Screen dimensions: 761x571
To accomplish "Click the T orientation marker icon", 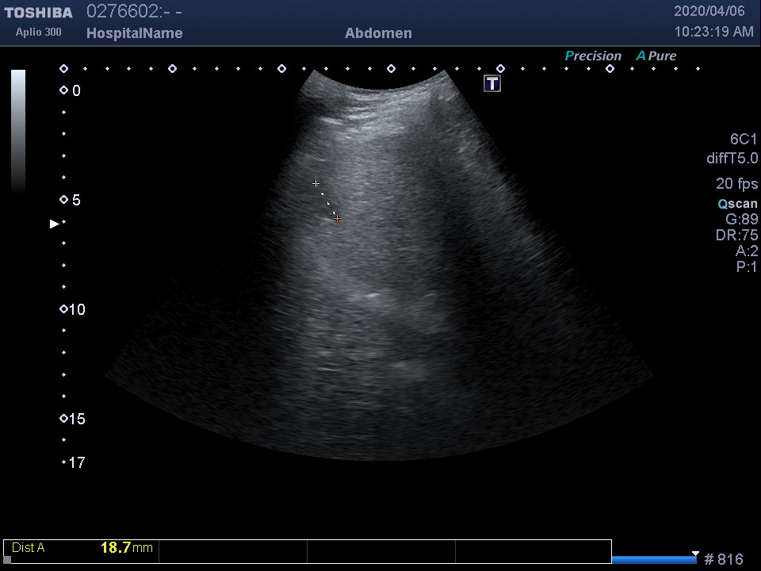I will tap(492, 83).
